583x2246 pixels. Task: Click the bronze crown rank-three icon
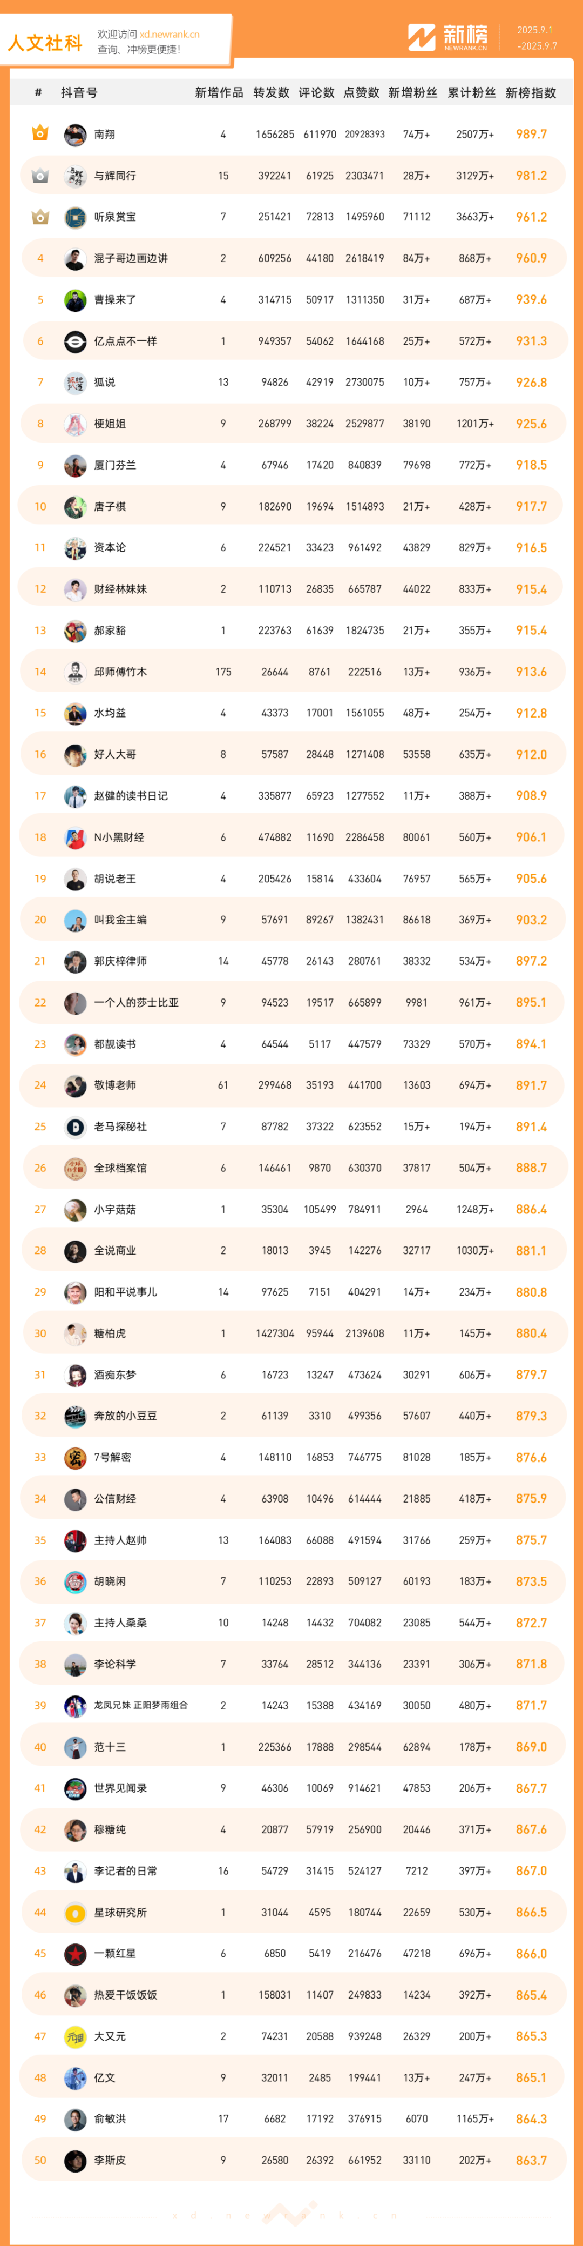pyautogui.click(x=40, y=216)
